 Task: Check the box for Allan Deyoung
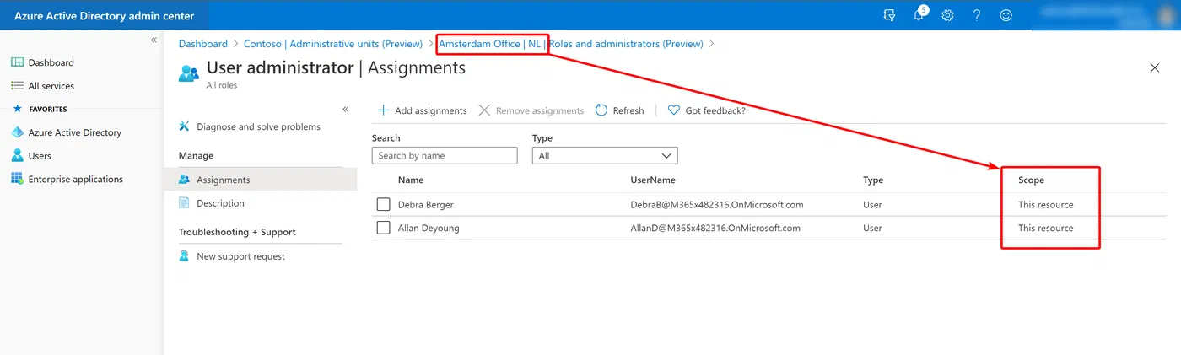point(384,228)
